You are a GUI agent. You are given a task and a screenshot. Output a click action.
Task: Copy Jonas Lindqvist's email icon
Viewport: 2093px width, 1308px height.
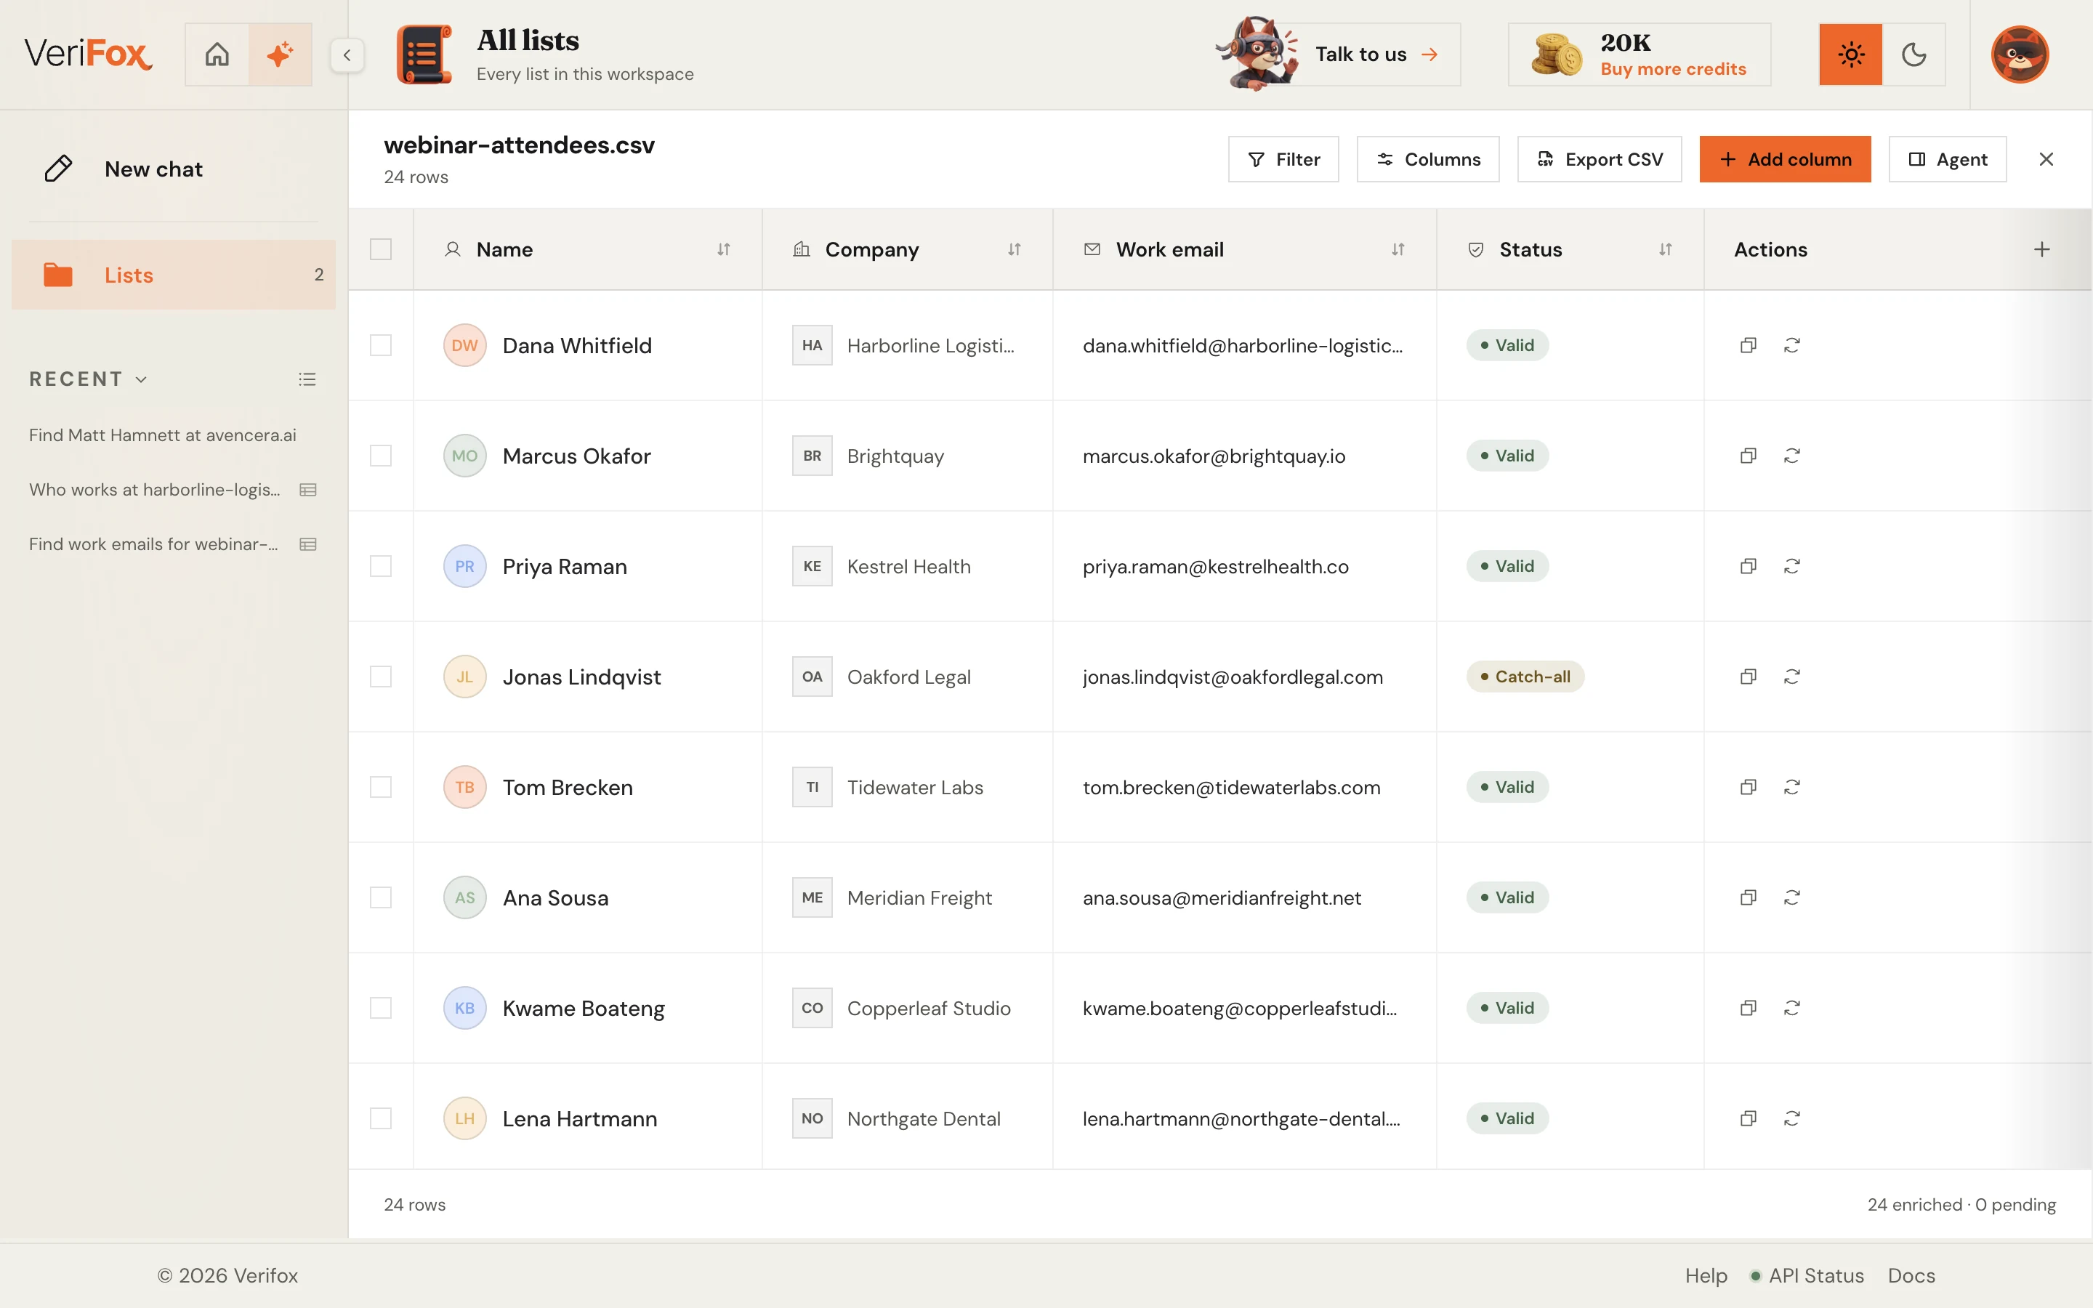coord(1748,677)
